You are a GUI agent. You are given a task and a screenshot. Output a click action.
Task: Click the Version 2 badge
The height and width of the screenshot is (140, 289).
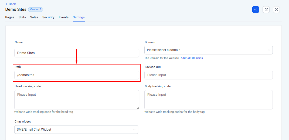click(36, 9)
